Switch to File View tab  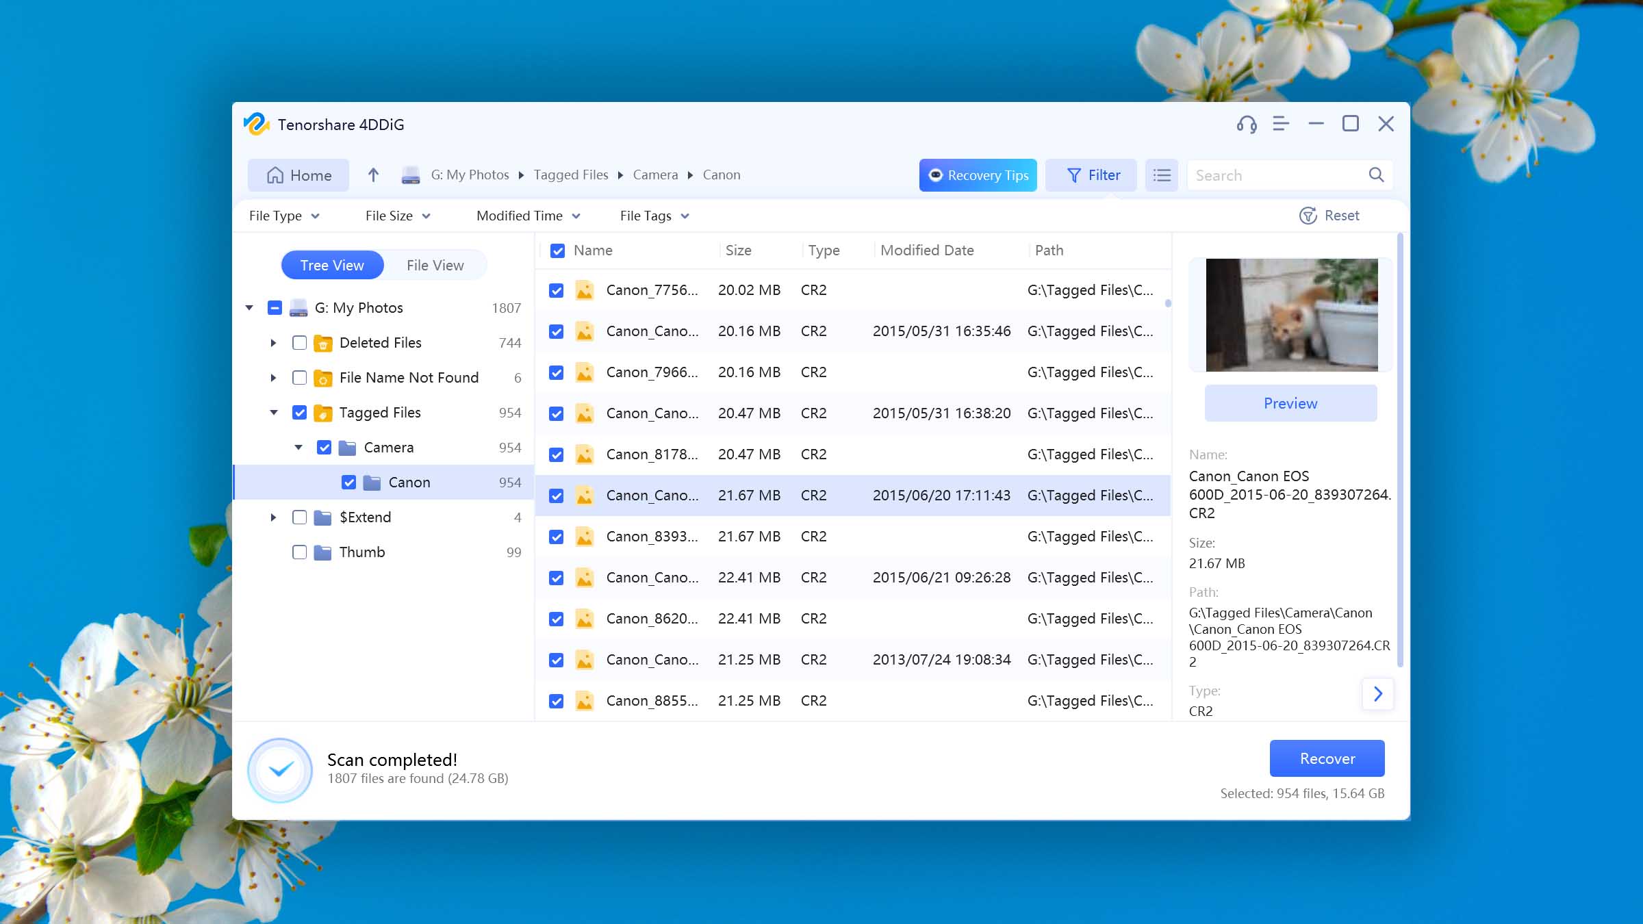[435, 265]
